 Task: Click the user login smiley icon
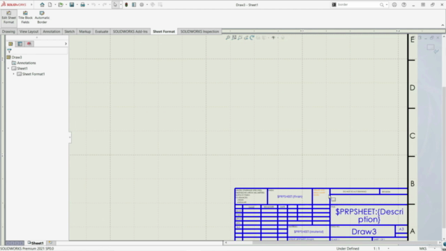tap(394, 5)
